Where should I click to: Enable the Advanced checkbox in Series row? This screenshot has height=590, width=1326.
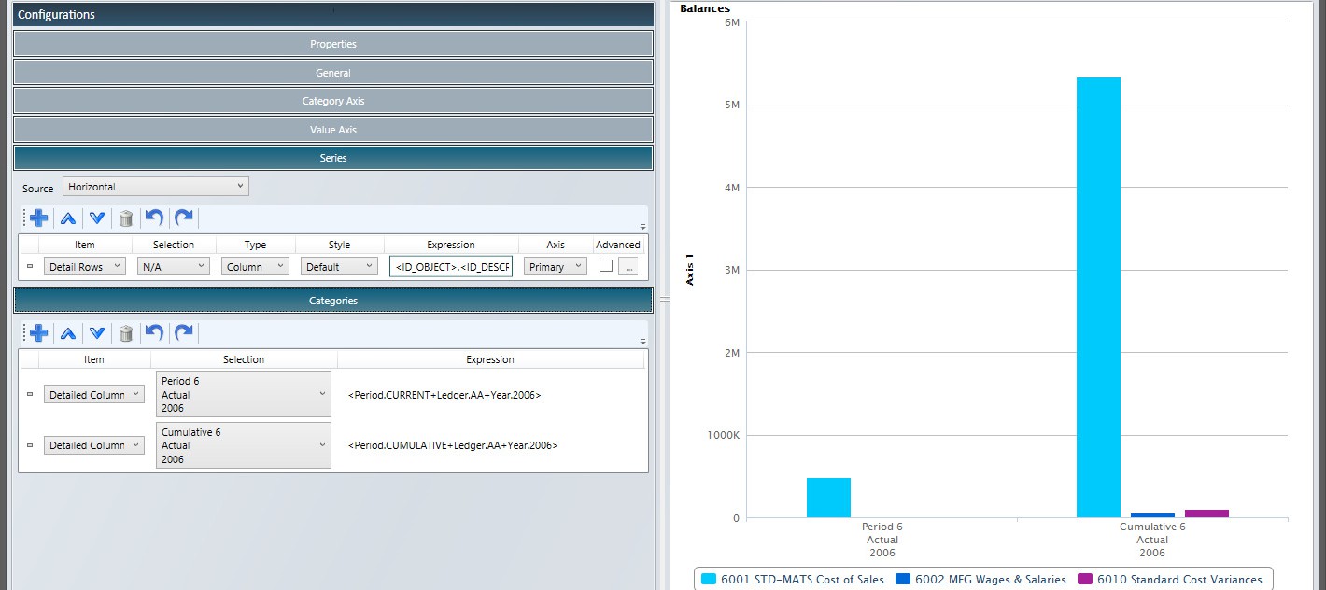pyautogui.click(x=606, y=266)
